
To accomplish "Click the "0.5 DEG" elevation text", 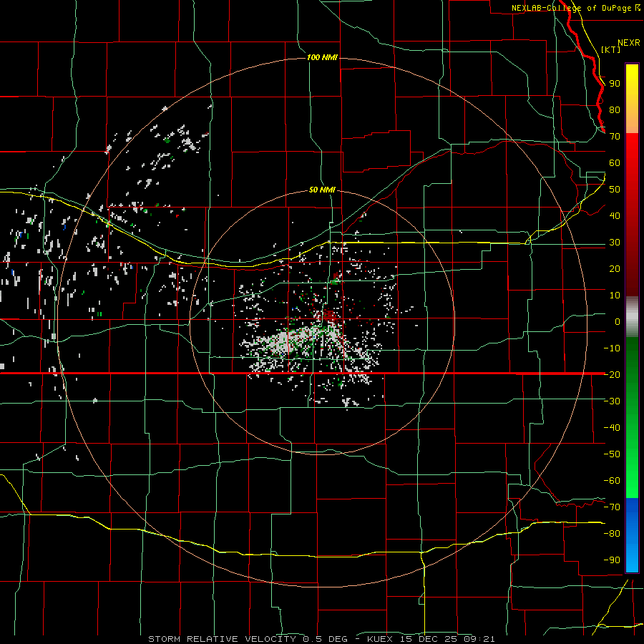I will (326, 639).
